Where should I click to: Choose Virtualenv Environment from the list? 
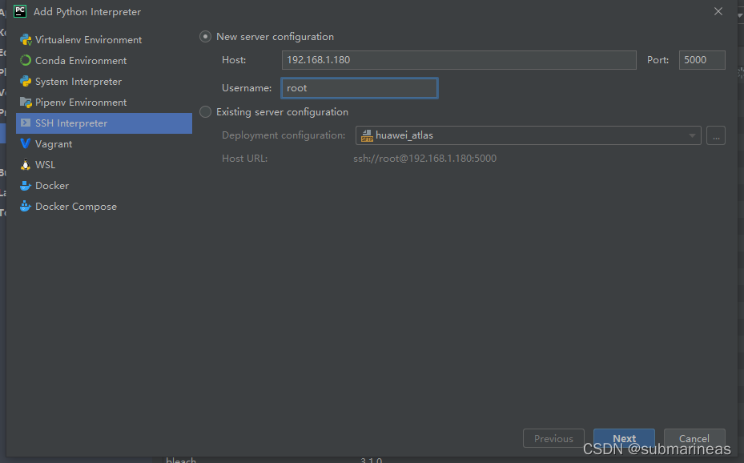click(104, 40)
